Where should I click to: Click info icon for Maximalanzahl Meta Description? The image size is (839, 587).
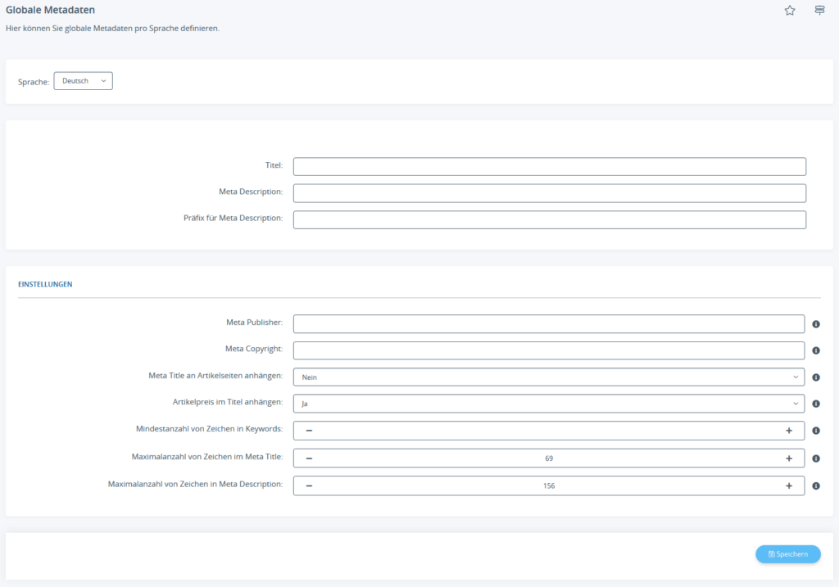[x=816, y=485]
